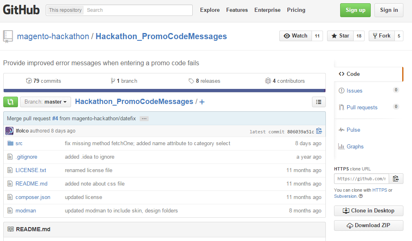Open the Pull requests tab
The width and height of the screenshot is (412, 241).
pos(368,107)
